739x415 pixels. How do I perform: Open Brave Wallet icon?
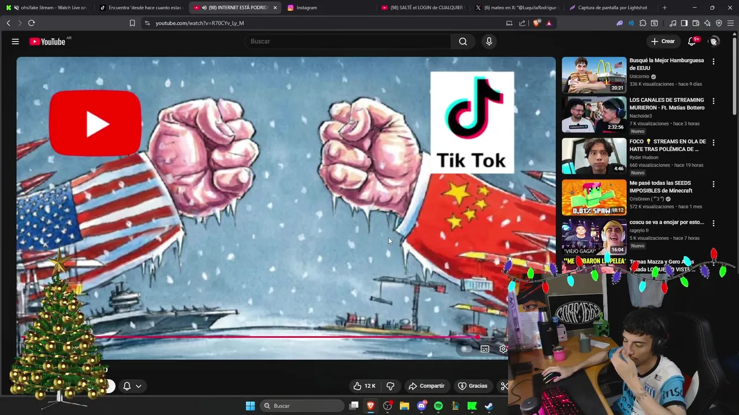coord(696,23)
